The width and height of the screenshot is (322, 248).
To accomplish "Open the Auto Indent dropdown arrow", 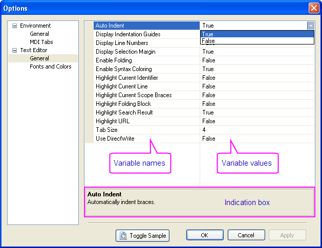I will 310,26.
